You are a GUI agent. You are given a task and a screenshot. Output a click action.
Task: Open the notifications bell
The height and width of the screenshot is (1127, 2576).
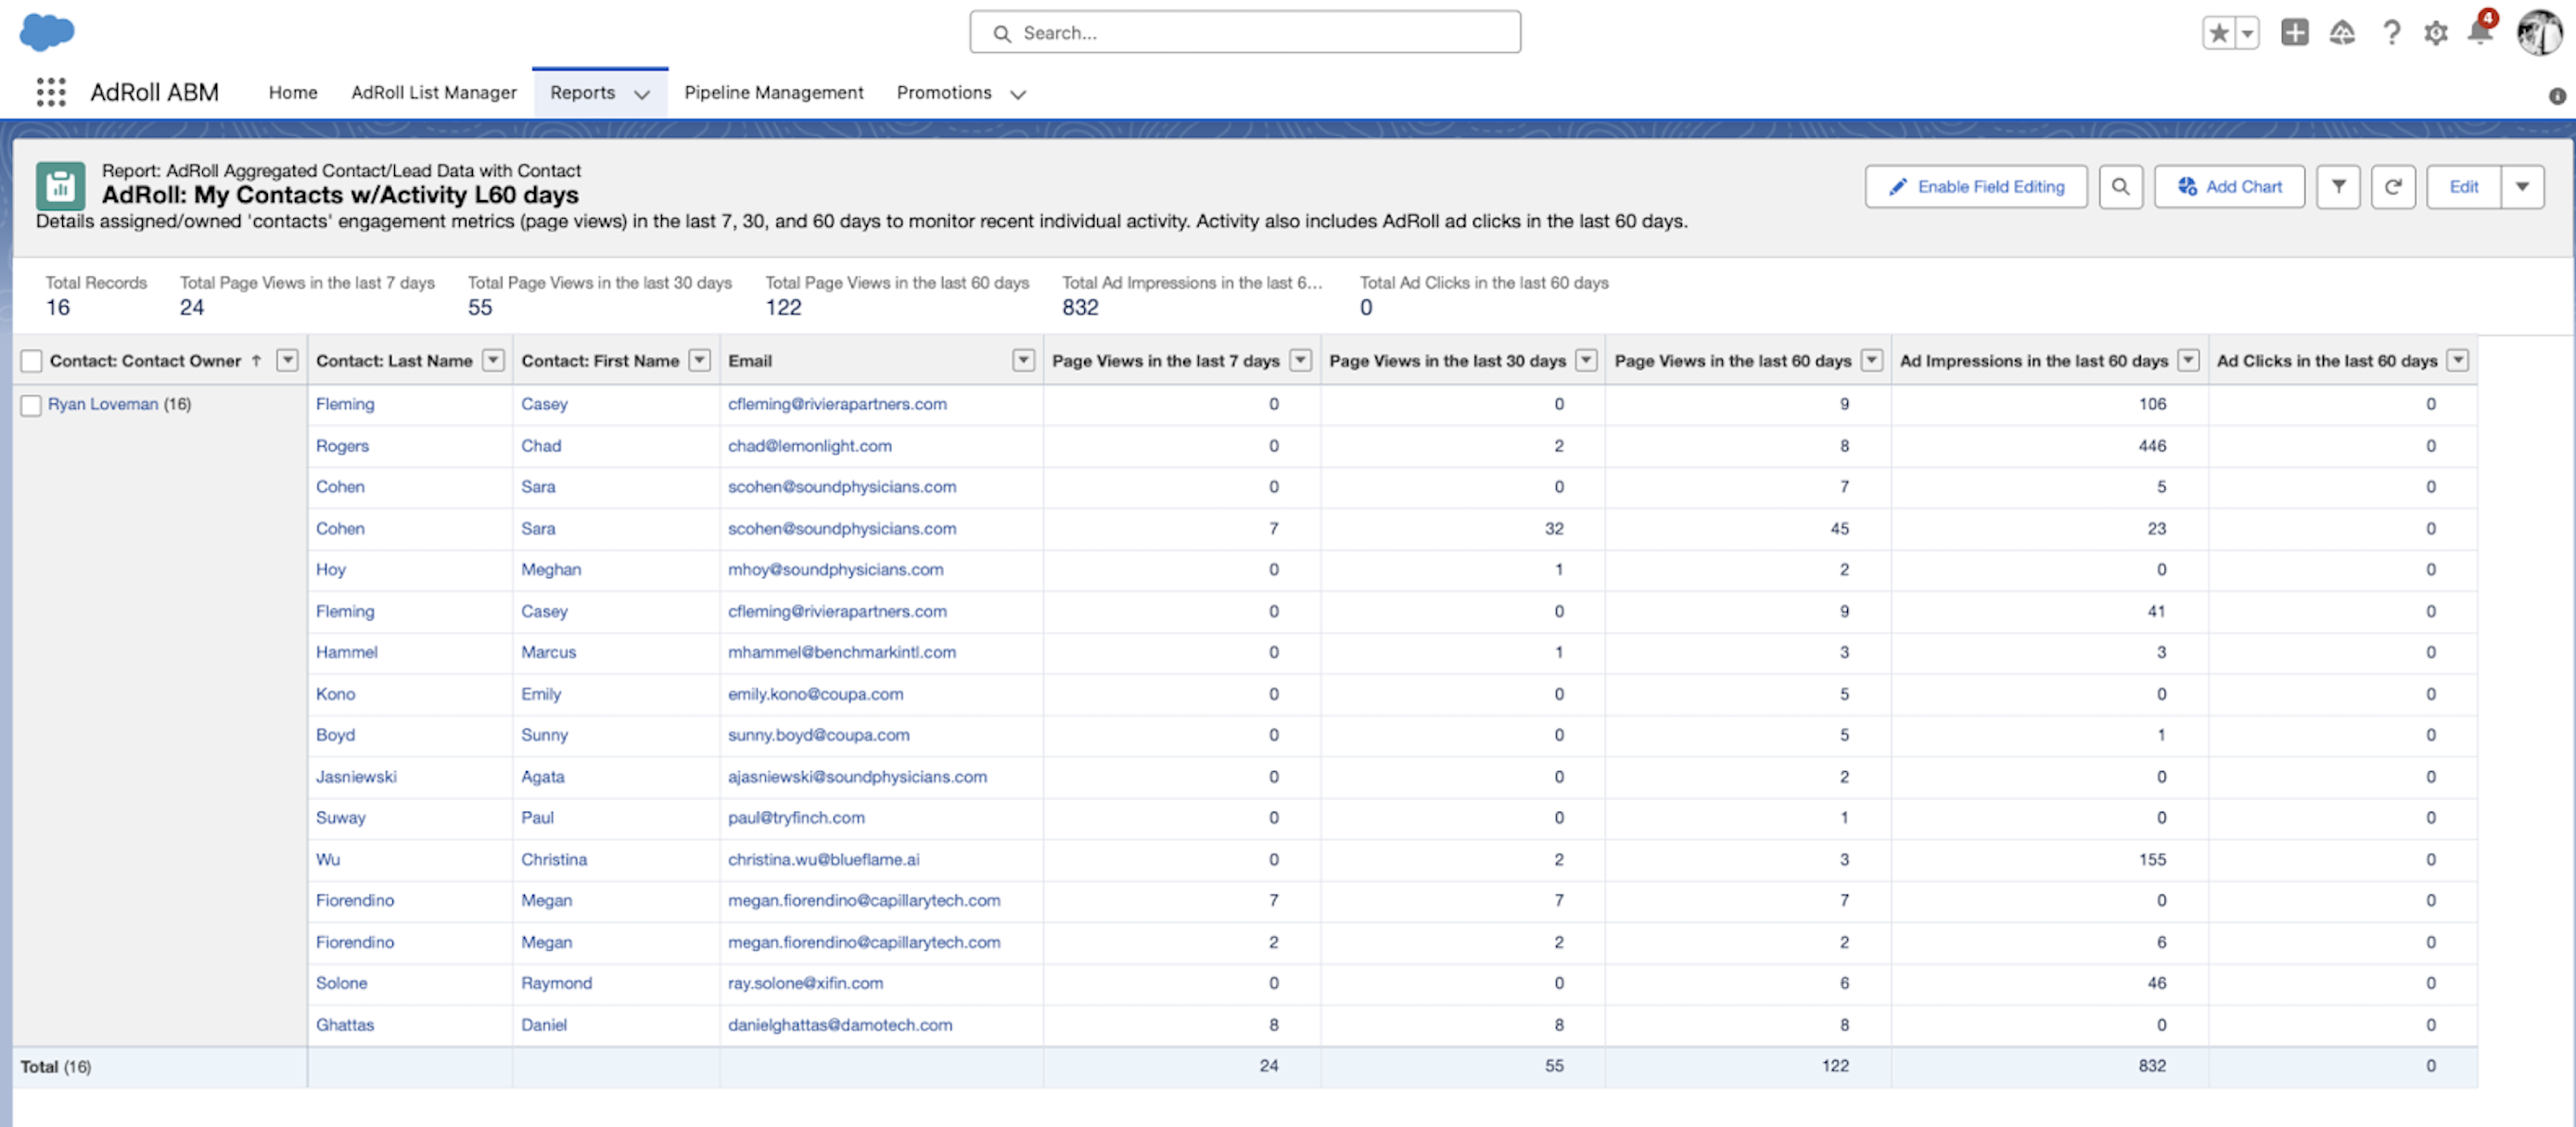coord(2479,33)
